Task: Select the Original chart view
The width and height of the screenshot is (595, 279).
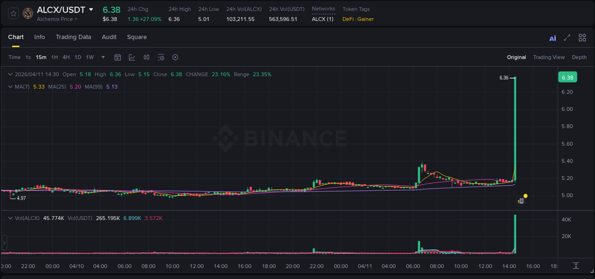Action: click(516, 57)
